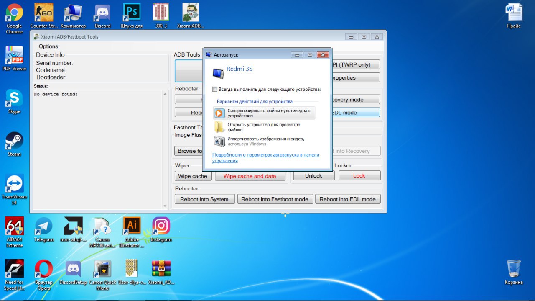535x301 pixels.
Task: Close the Автозапуск dialog
Action: tap(323, 54)
